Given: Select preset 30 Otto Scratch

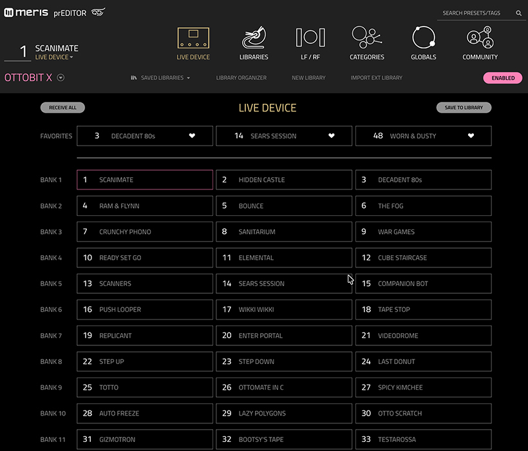Looking at the screenshot, I should tap(423, 413).
